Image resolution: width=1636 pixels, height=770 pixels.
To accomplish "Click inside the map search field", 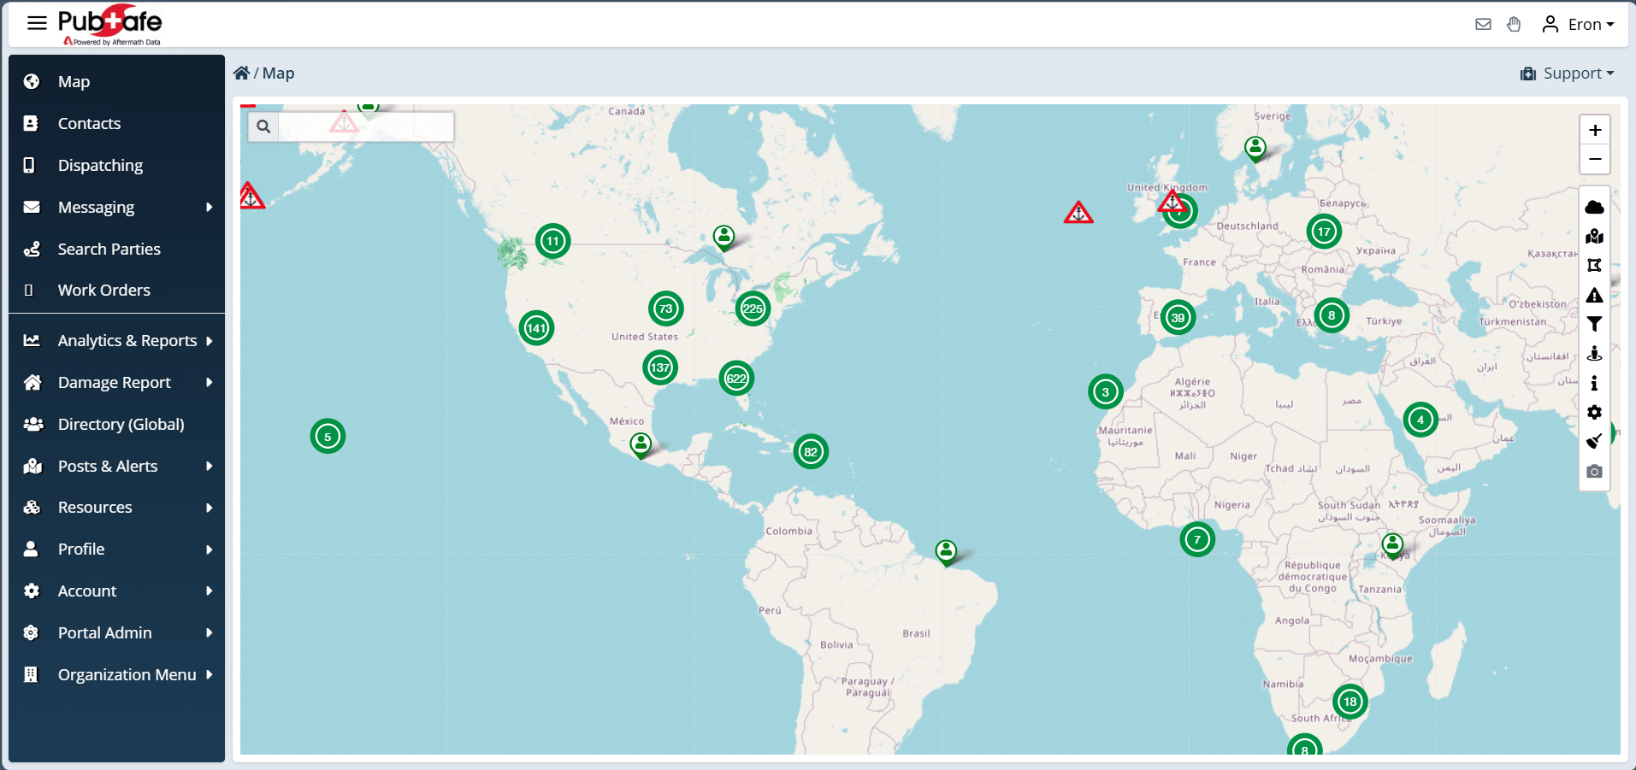I will click(x=368, y=126).
